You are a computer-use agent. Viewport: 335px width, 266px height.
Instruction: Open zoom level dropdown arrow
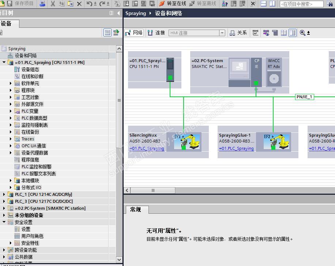tap(309, 33)
